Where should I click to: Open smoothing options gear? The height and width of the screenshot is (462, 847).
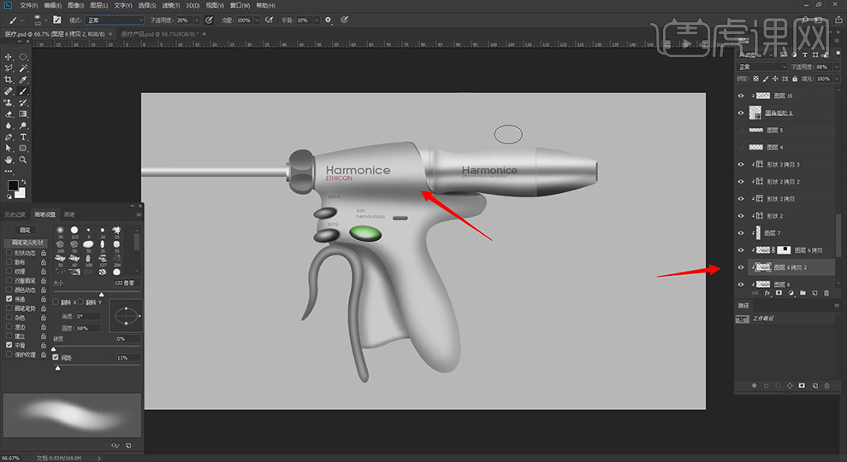[x=328, y=20]
